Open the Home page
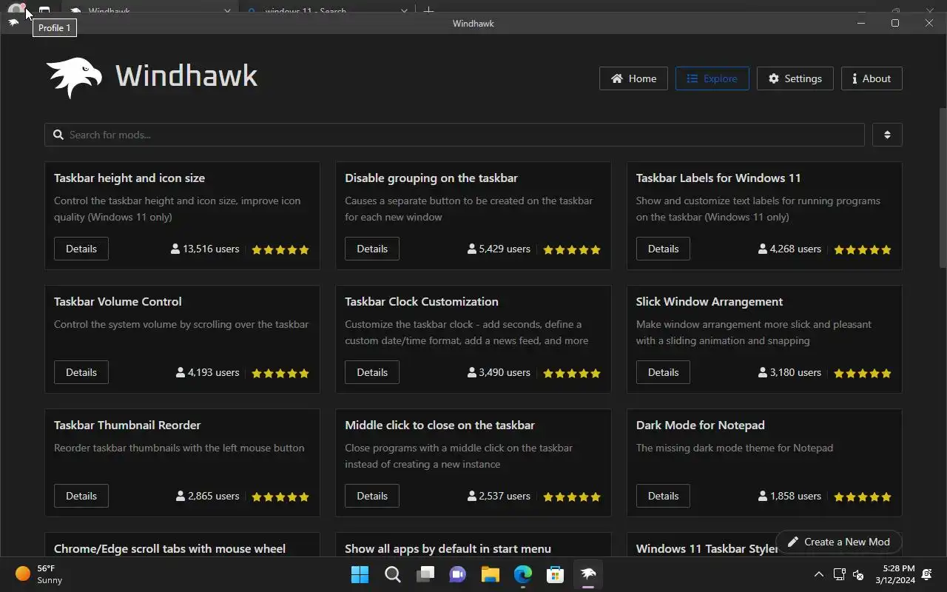 coord(633,78)
